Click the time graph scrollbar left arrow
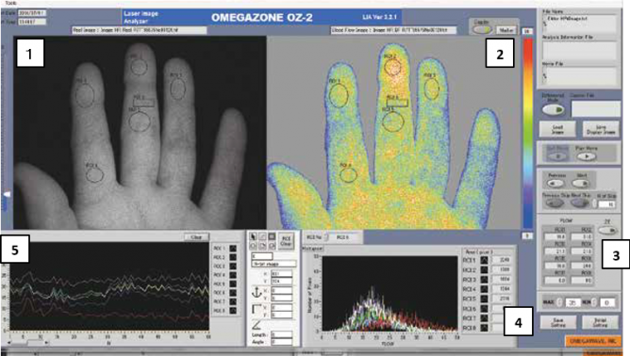 click(8, 343)
